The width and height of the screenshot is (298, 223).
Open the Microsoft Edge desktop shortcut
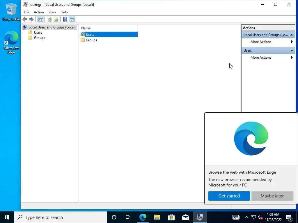(x=11, y=43)
